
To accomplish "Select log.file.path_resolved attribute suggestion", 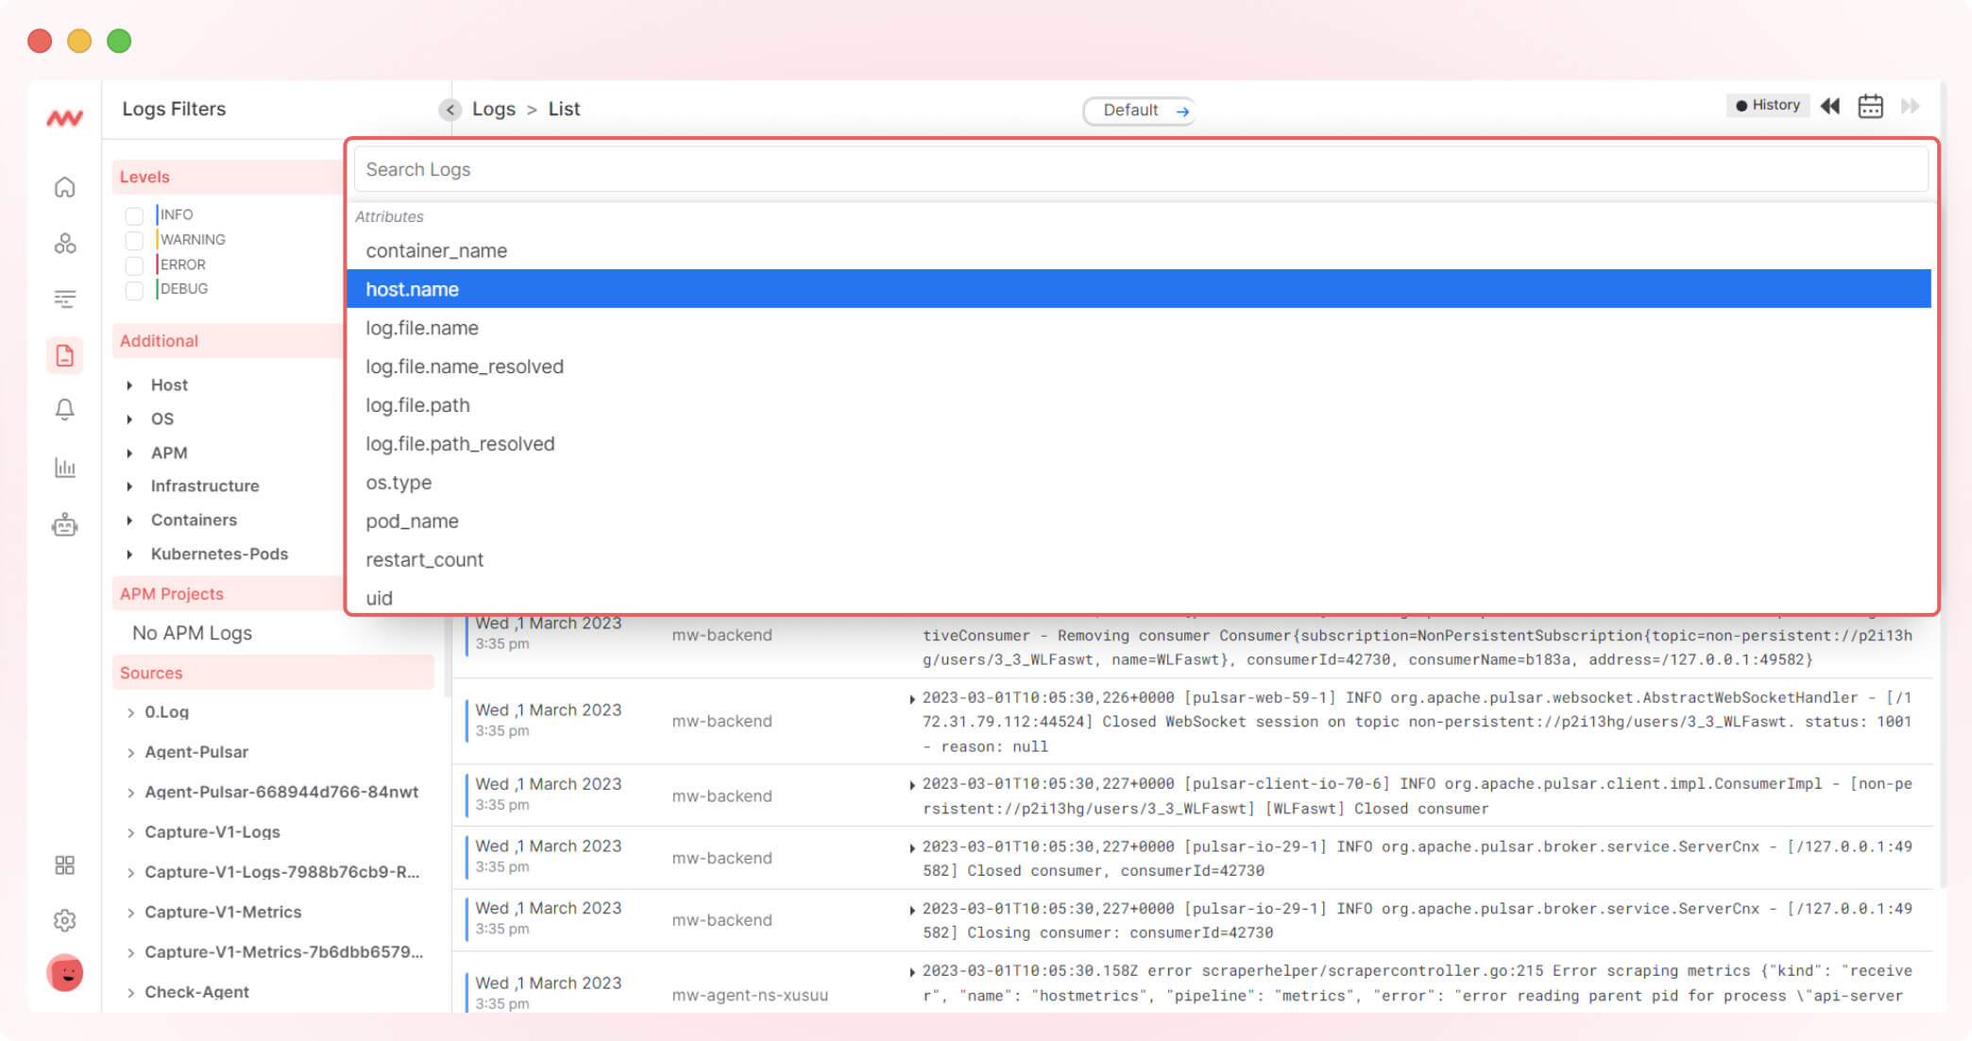I will pos(1139,444).
